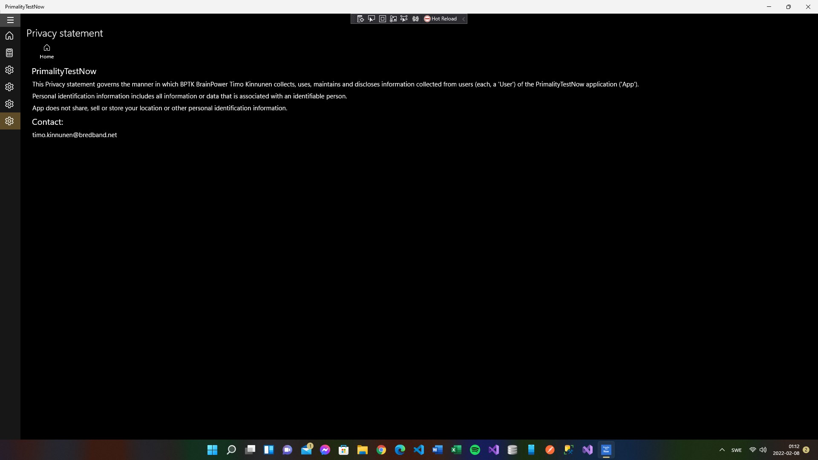Image resolution: width=818 pixels, height=460 pixels.
Task: Open Go to Live Visual Tree tool
Action: [x=360, y=19]
